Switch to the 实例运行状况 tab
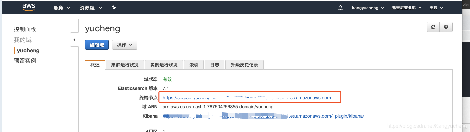 point(164,65)
